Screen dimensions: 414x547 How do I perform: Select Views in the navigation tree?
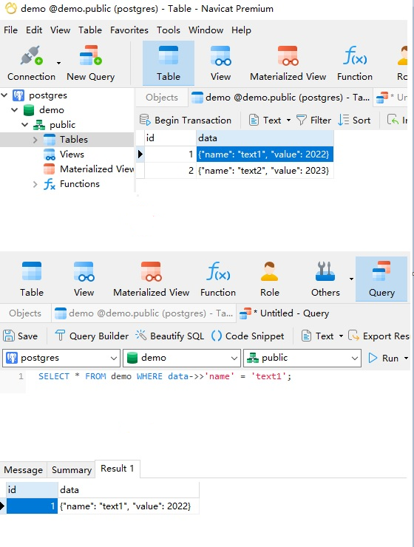tap(72, 154)
